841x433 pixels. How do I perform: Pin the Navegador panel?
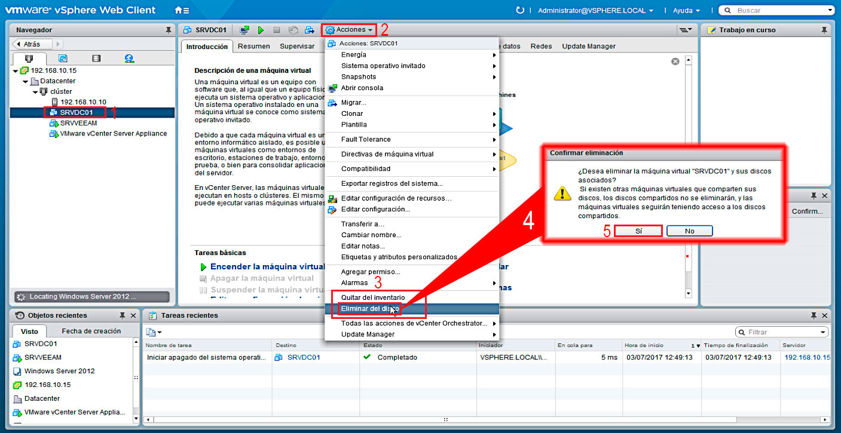(x=170, y=29)
